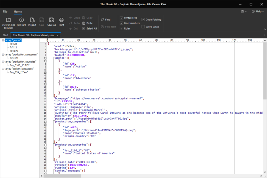Select the "id":12 tree item
This screenshot has height=178, width=267.
coord(13,48)
